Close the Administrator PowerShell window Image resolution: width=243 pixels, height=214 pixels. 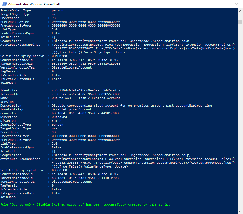click(236, 4)
